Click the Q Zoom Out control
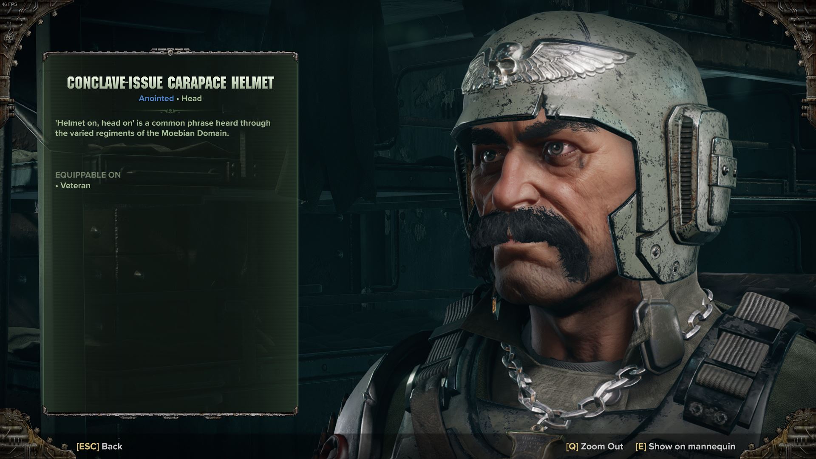Image resolution: width=816 pixels, height=459 pixels. 595,446
